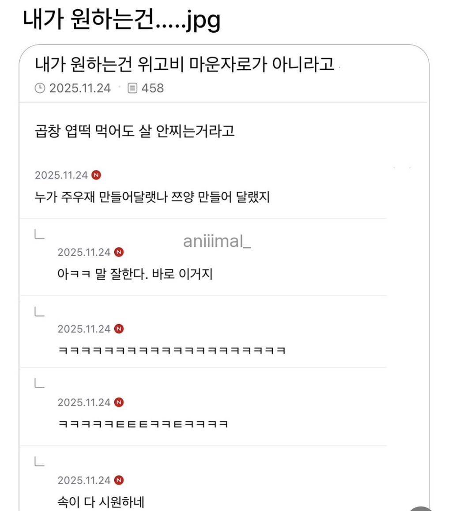Click the post body text 곱창 엽떡 먹어도
The image size is (452, 511).
click(x=134, y=132)
